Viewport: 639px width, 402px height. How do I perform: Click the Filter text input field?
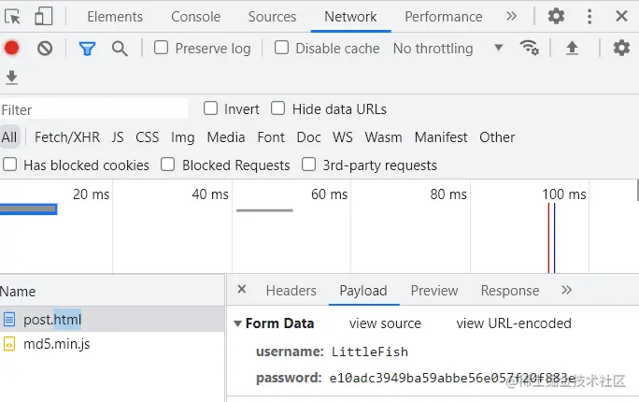[x=93, y=109]
